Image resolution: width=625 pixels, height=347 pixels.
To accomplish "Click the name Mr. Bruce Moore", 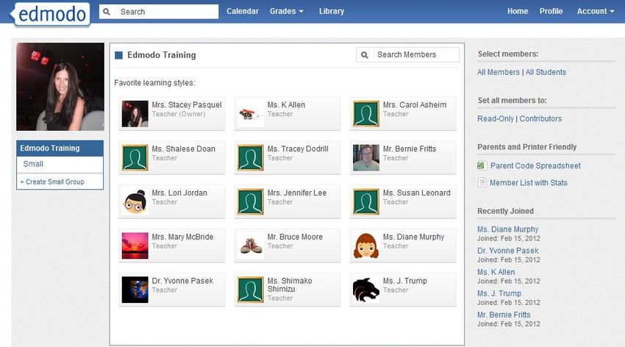I will (x=295, y=237).
